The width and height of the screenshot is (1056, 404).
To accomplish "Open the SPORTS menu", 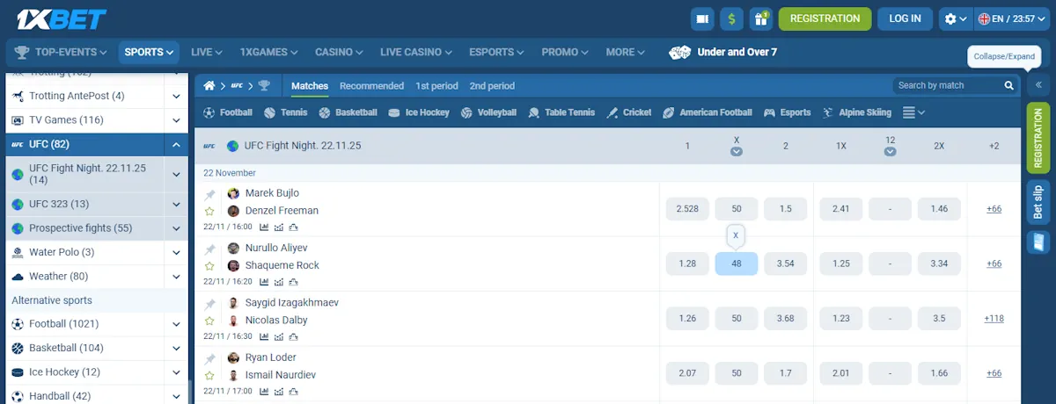I will (149, 52).
